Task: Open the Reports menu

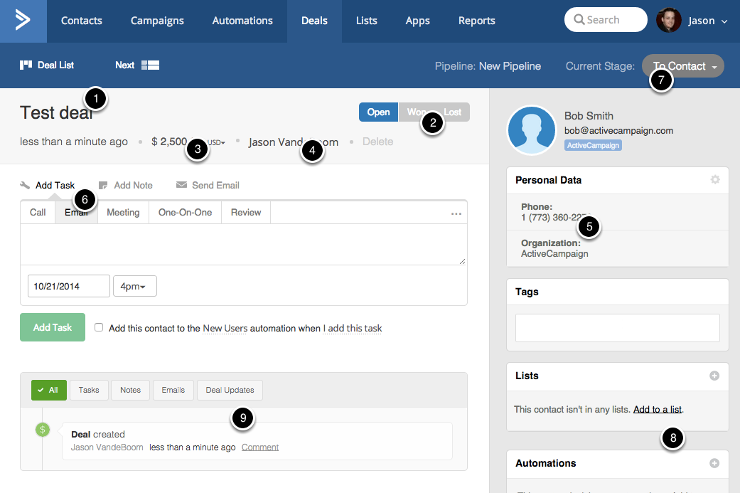Action: tap(477, 21)
